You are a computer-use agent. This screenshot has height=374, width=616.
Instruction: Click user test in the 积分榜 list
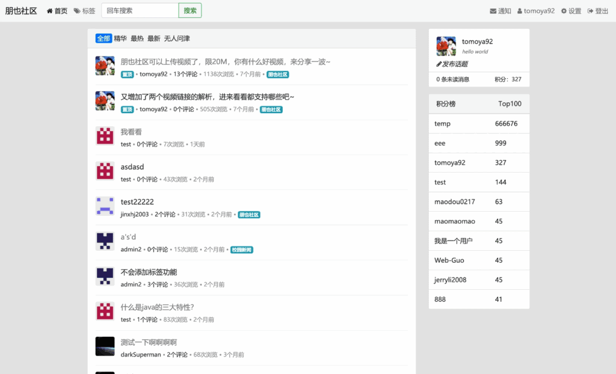click(x=440, y=182)
